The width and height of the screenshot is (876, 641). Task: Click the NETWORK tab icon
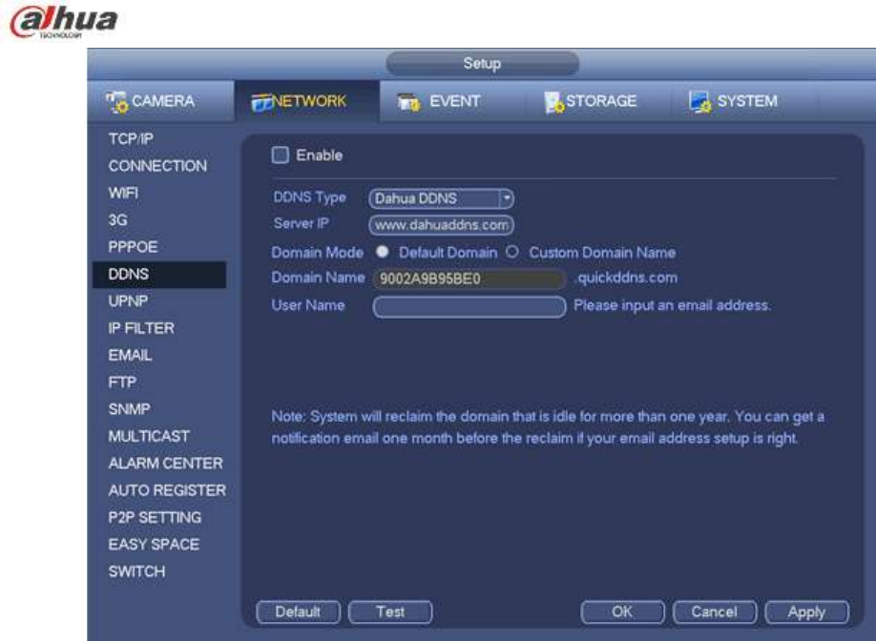point(261,103)
